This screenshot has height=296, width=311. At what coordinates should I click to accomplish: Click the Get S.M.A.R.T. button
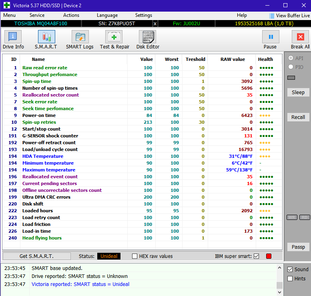(x=36, y=256)
